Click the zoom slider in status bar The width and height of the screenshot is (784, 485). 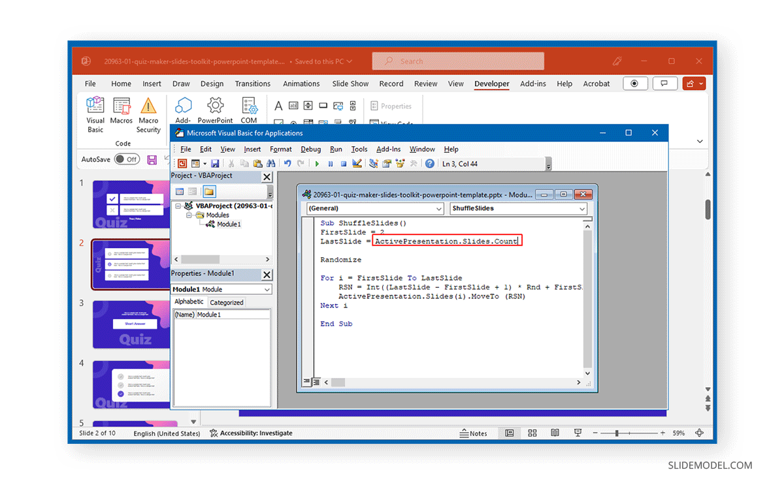(628, 433)
